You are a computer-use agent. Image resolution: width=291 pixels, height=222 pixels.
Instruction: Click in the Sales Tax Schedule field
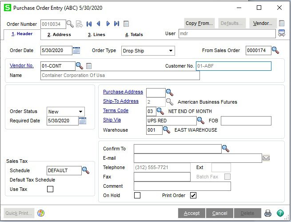pos(64,170)
